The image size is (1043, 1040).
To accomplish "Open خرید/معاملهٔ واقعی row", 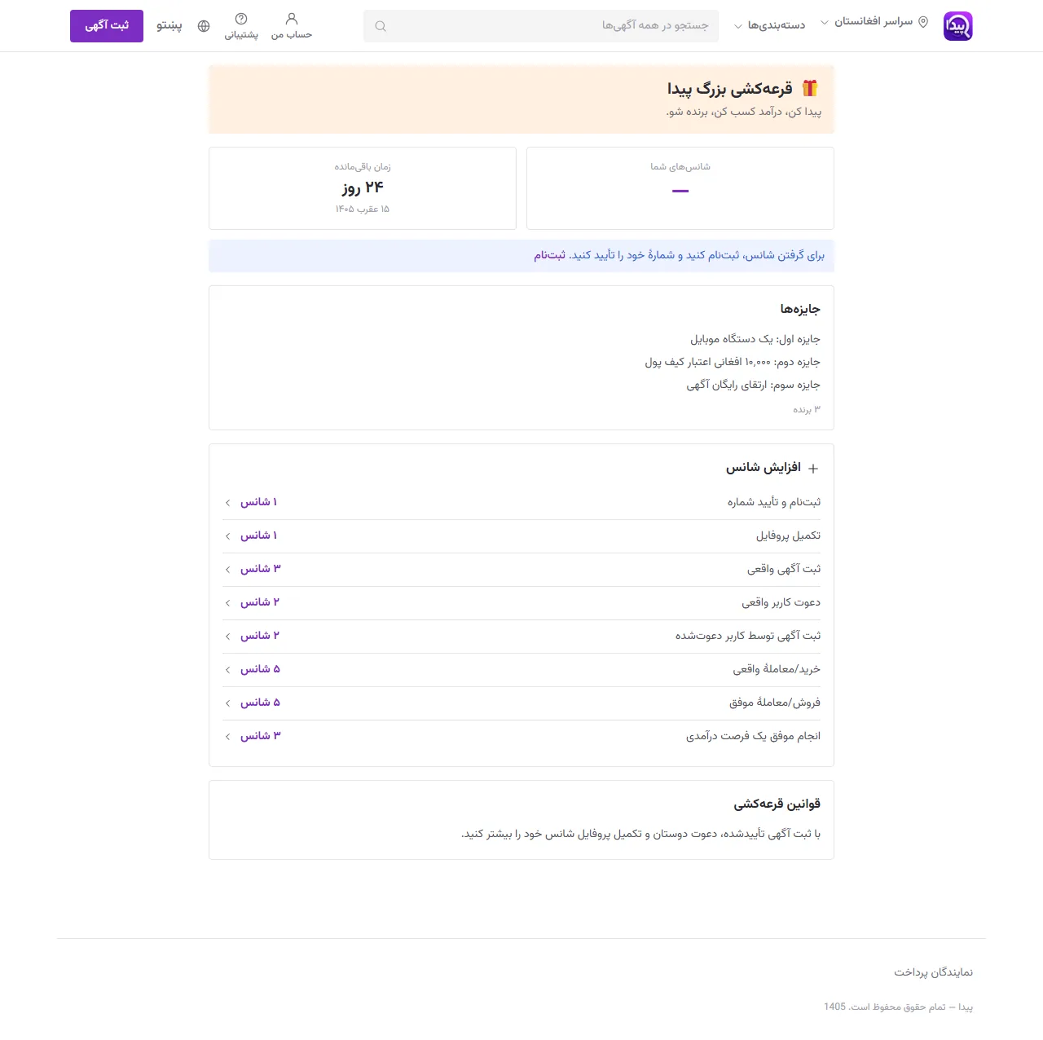I will tap(521, 669).
